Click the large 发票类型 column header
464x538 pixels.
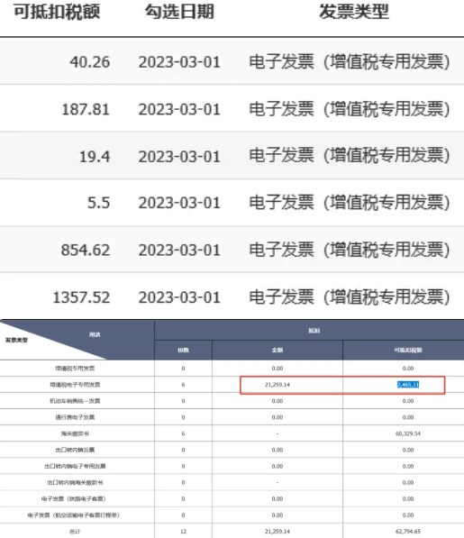coord(353,12)
